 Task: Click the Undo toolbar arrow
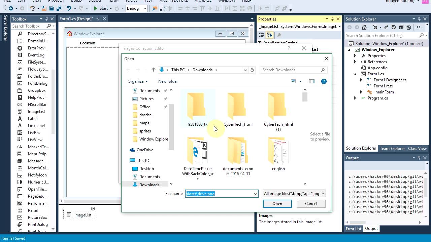pyautogui.click(x=69, y=8)
